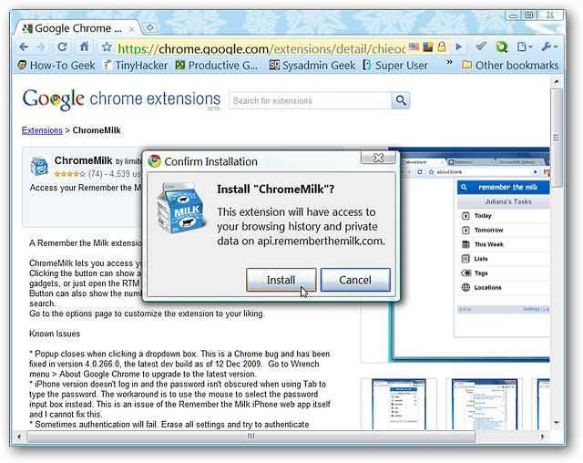Image resolution: width=583 pixels, height=463 pixels.
Task: Open the Other bookmarks folder
Action: pyautogui.click(x=510, y=66)
